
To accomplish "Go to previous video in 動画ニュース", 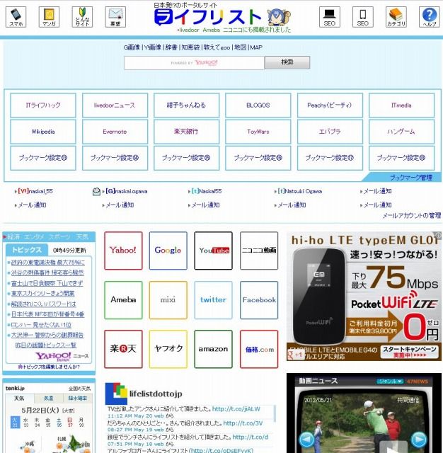I will pos(307,439).
